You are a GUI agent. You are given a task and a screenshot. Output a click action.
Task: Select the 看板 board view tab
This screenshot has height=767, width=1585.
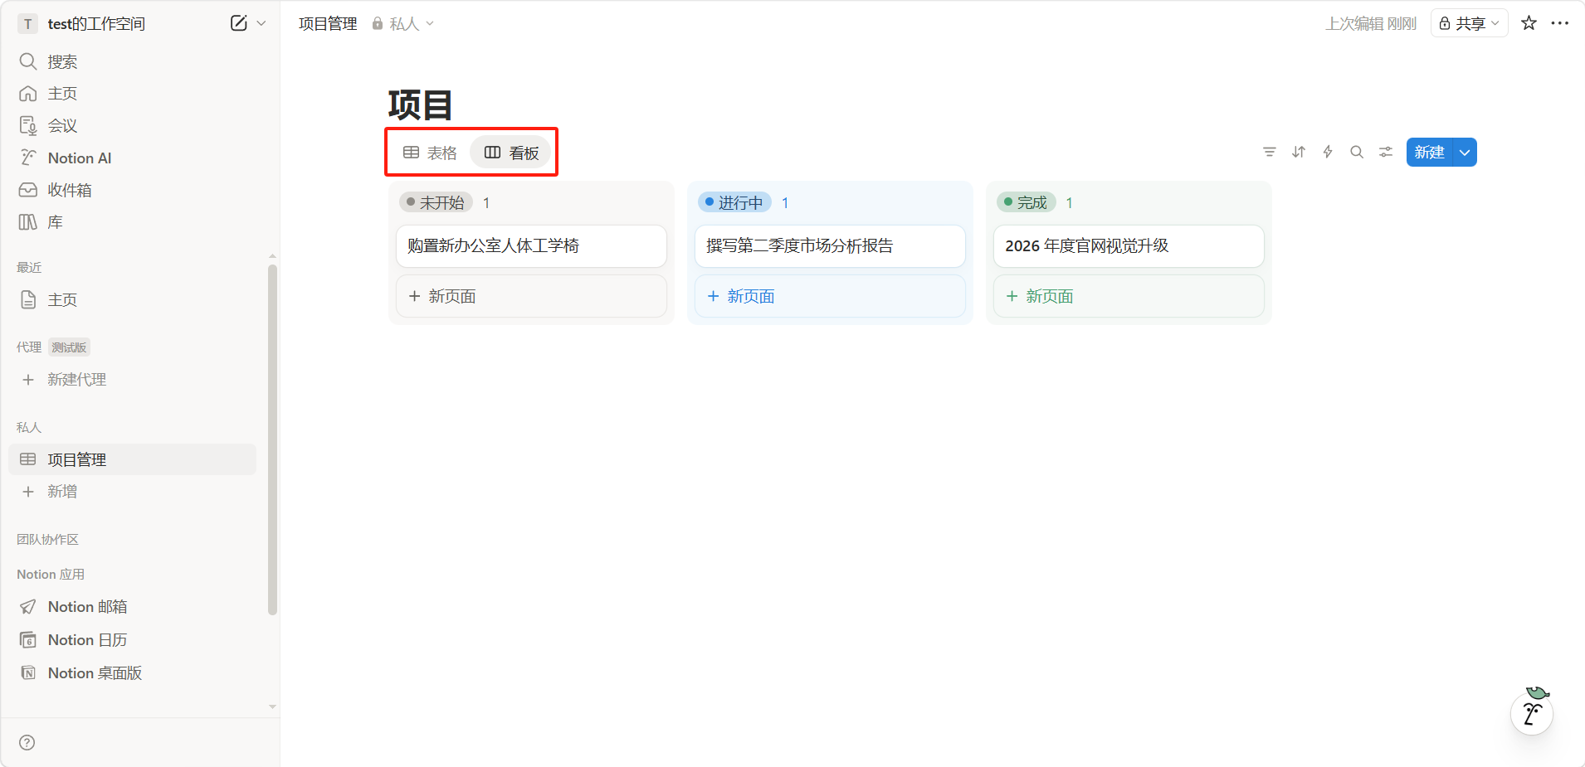(x=512, y=153)
